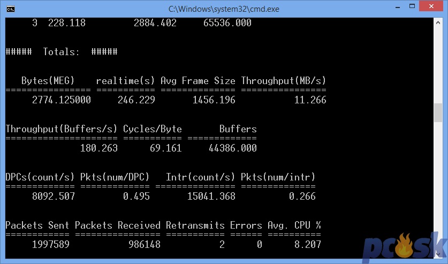Screen dimensions: 448x264
Task: Click the packets sent value 1997589
Action: click(x=50, y=245)
